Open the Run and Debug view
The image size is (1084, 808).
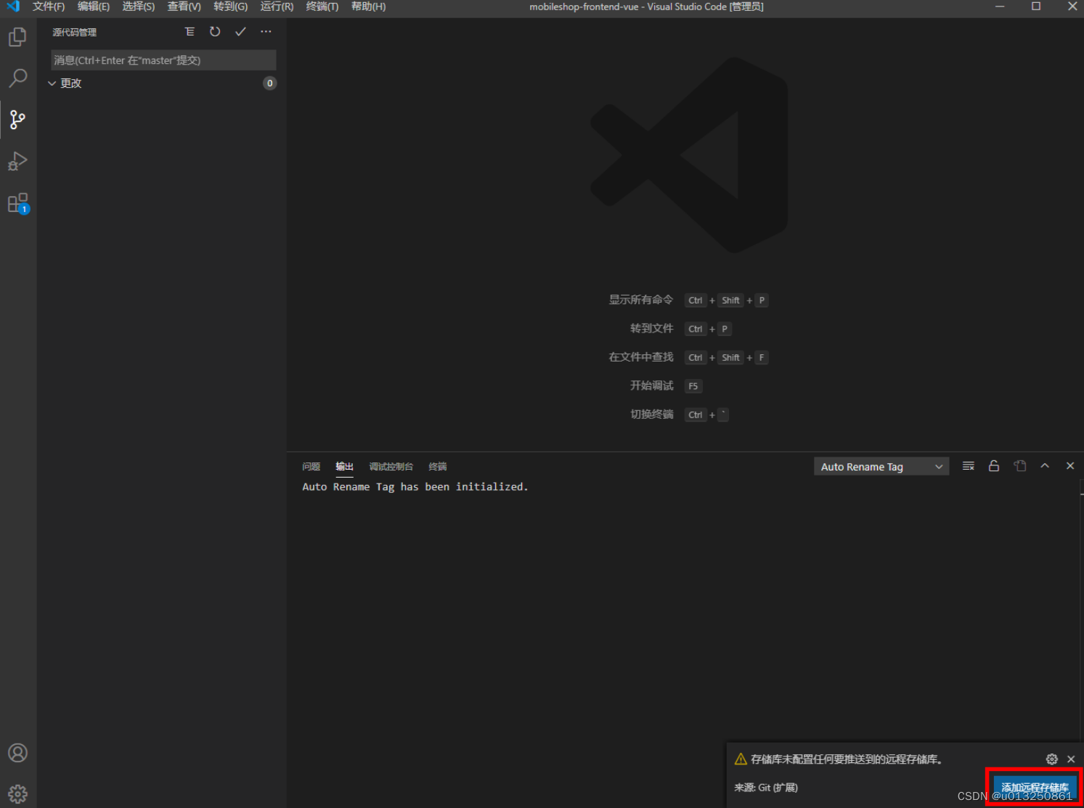click(x=17, y=161)
